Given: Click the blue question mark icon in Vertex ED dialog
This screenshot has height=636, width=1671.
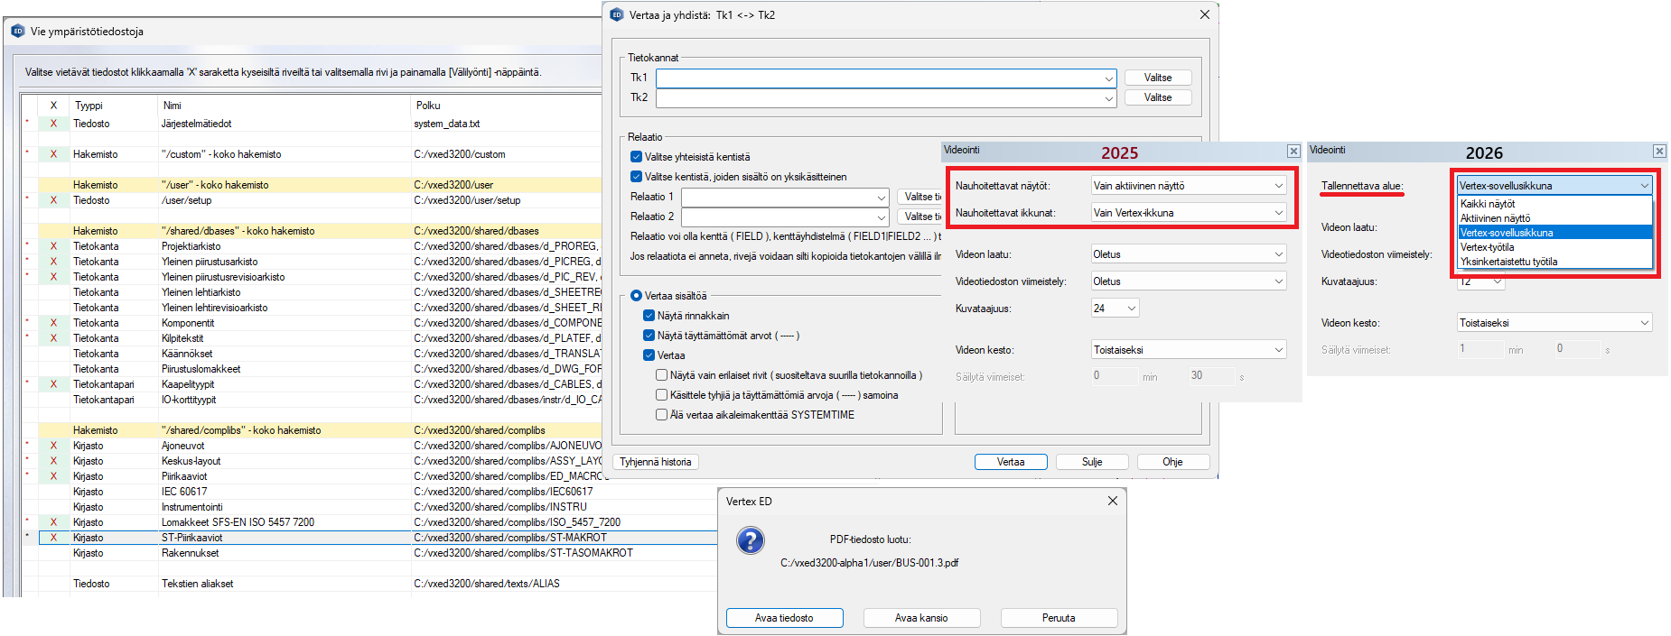Looking at the screenshot, I should click(750, 540).
